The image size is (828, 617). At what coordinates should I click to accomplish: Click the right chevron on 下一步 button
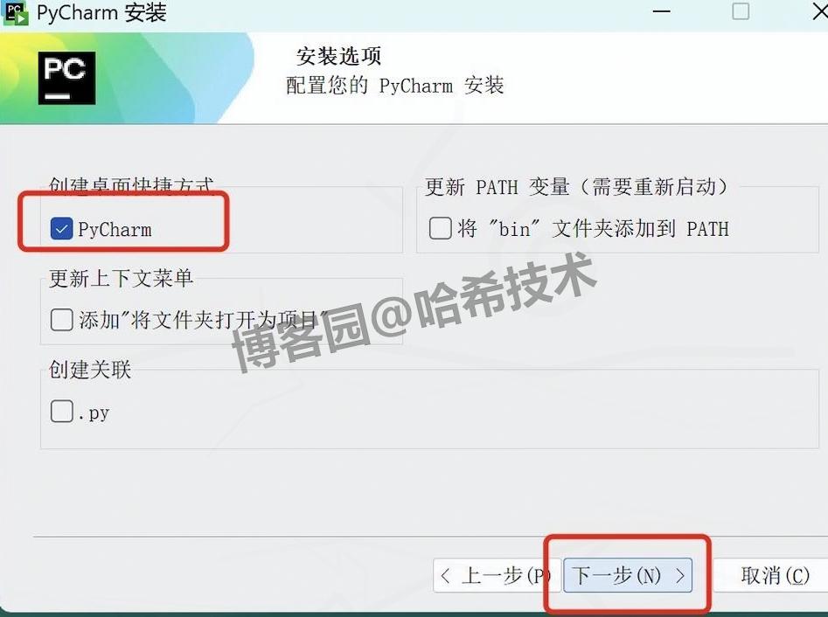pos(680,575)
